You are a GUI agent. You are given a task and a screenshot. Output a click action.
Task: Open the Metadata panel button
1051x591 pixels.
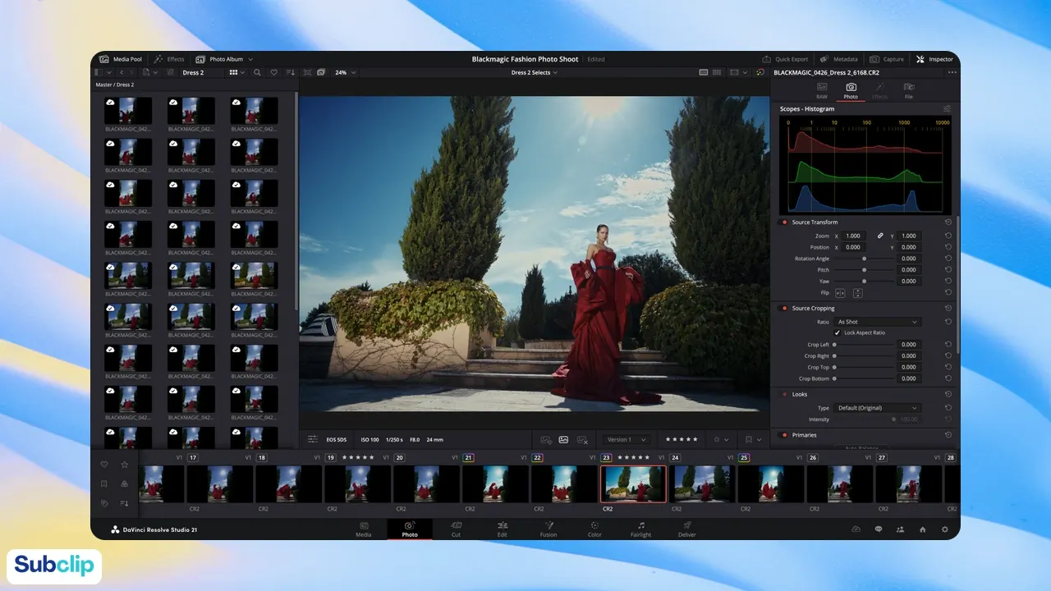839,59
